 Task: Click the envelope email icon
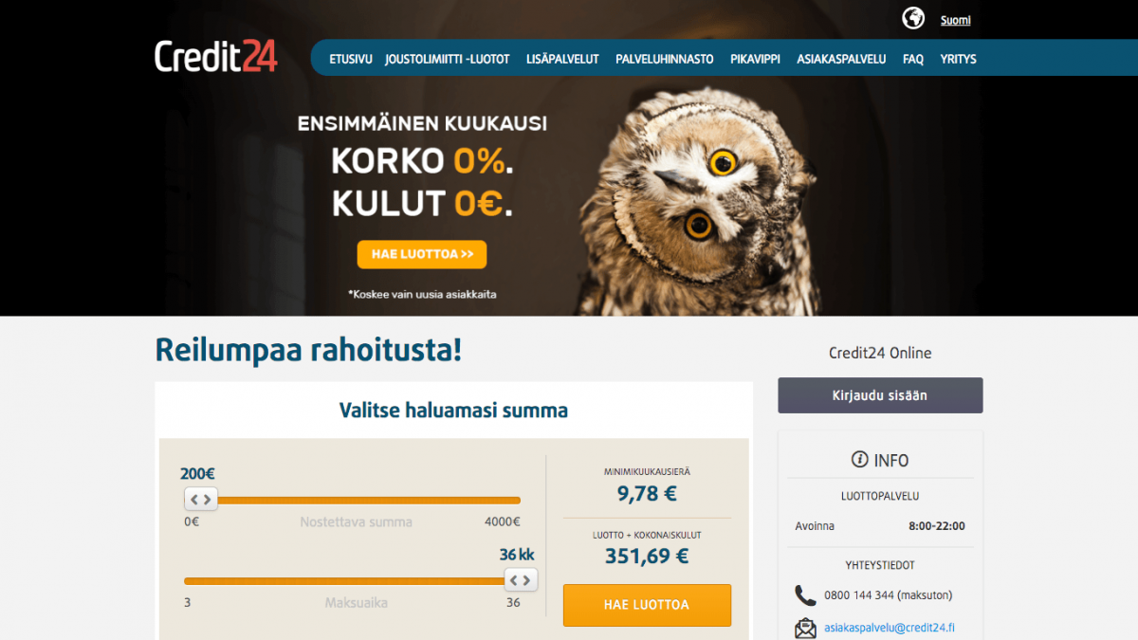point(805,628)
